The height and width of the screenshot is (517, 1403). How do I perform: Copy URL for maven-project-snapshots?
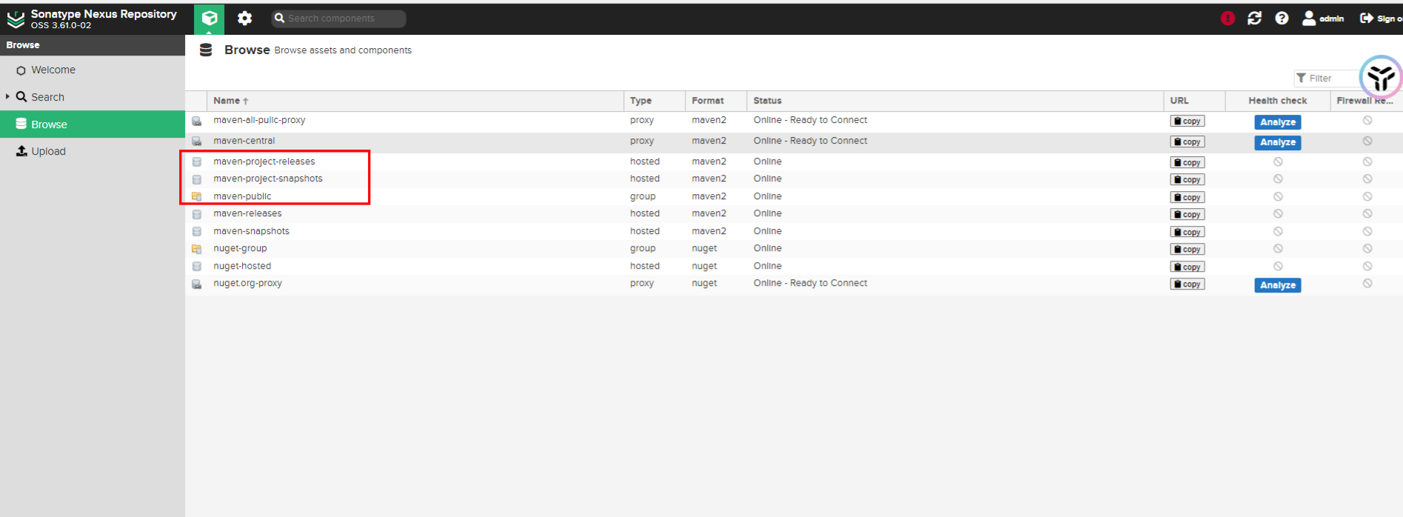[x=1188, y=179]
